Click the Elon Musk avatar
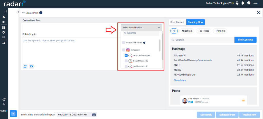This screenshot has width=263, height=119. (x=185, y=101)
